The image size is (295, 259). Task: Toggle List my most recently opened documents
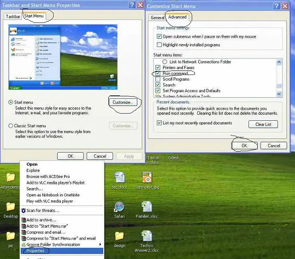click(x=159, y=123)
